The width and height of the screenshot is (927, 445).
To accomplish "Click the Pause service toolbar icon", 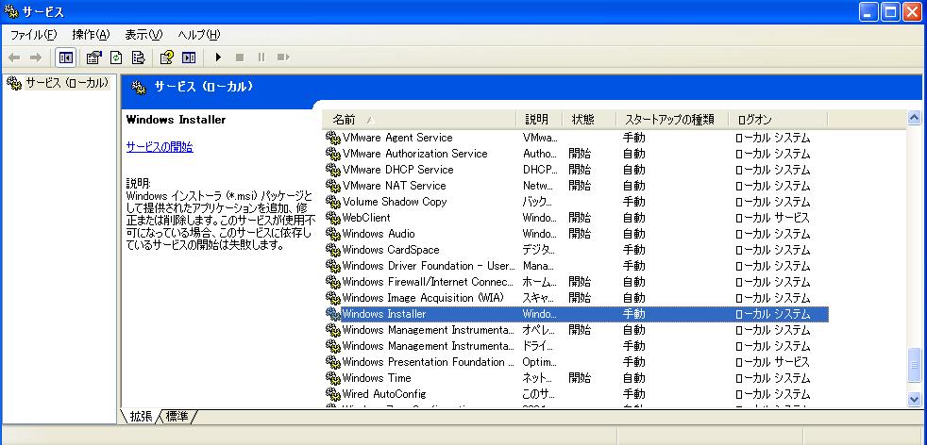I will [x=261, y=58].
